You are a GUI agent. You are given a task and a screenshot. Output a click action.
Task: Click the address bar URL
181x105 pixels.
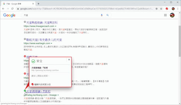[86, 9]
